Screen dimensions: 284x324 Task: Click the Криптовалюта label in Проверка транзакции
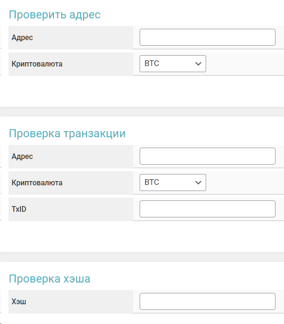tap(37, 183)
